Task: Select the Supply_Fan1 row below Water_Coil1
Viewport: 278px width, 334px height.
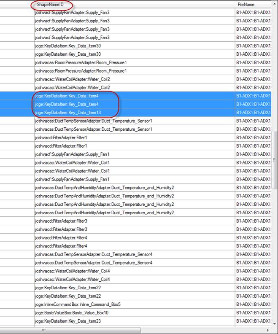Action: (72, 179)
